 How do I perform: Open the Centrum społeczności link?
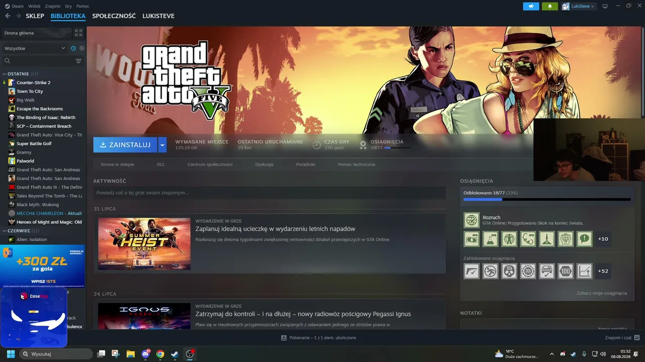[x=210, y=164]
